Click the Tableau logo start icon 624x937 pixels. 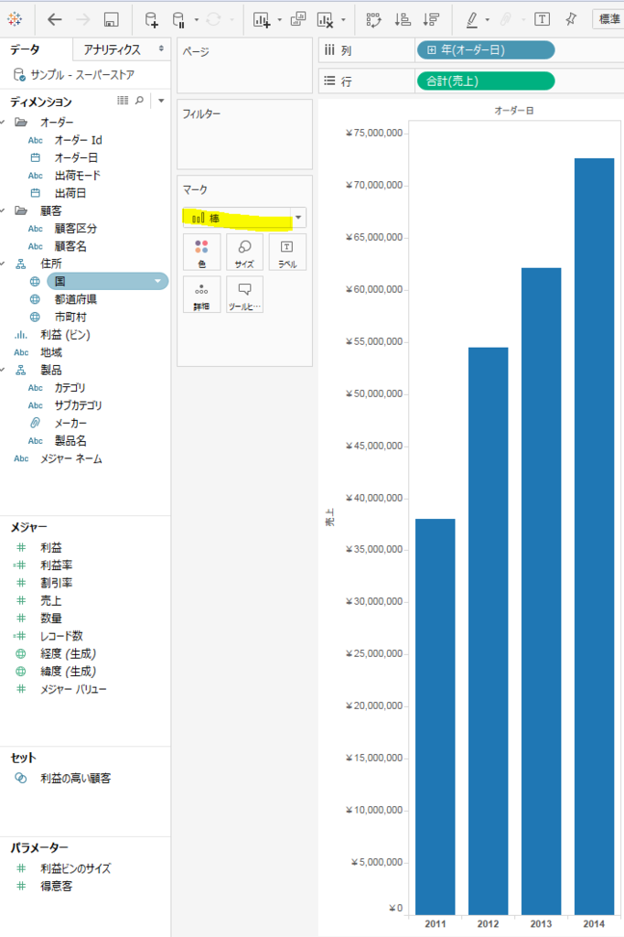[x=15, y=19]
